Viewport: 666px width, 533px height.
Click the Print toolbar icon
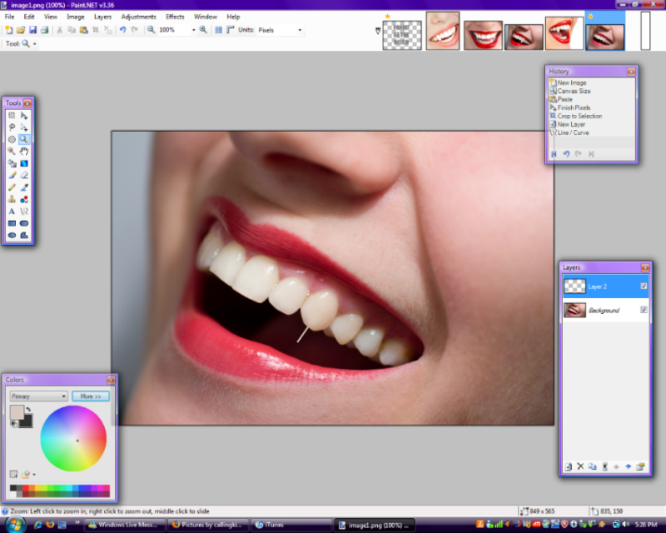pos(44,30)
